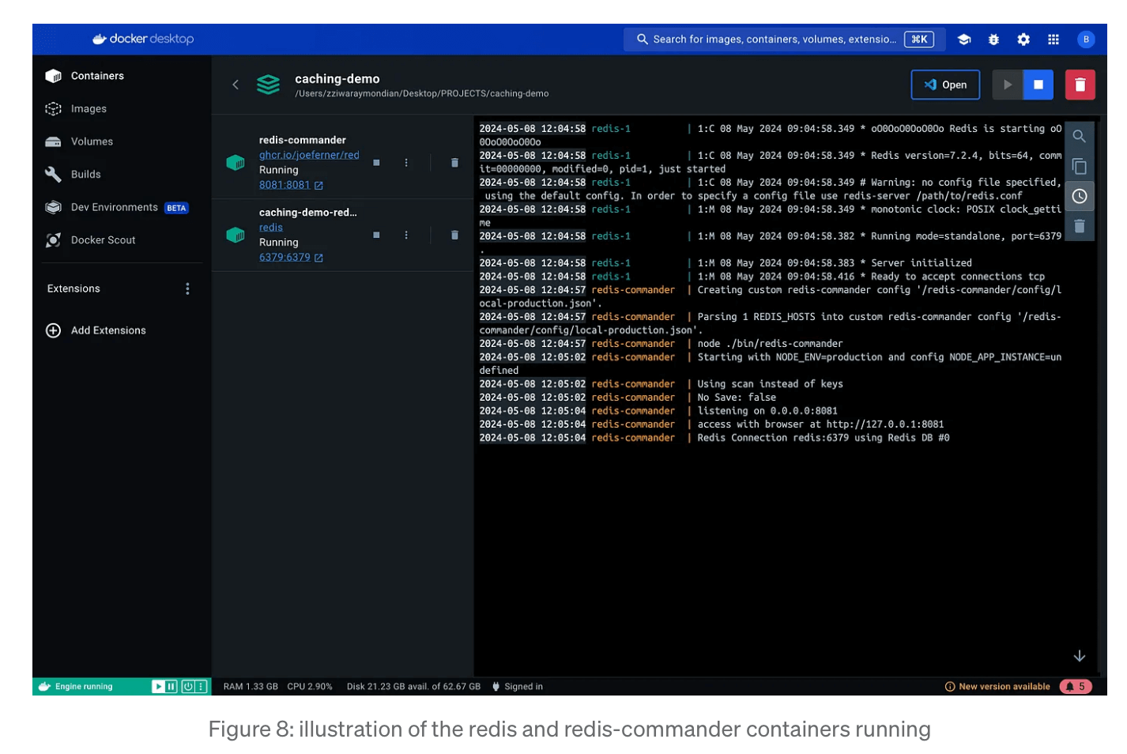1127x754 pixels.
Task: Open the Builds section
Action: pyautogui.click(x=73, y=175)
